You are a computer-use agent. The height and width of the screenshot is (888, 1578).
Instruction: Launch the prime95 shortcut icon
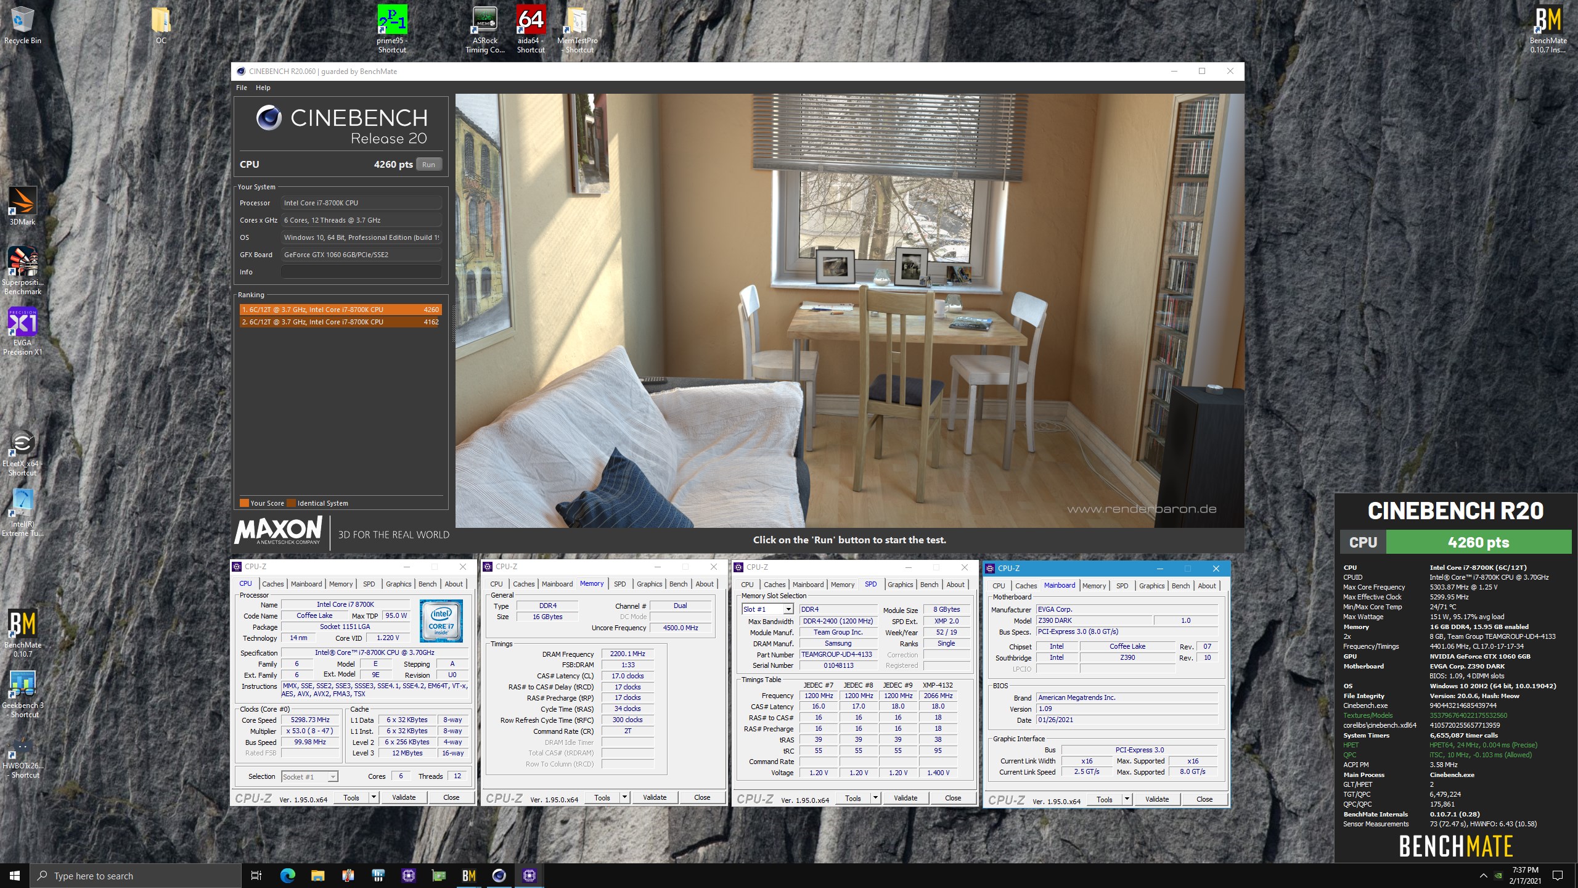[x=392, y=29]
